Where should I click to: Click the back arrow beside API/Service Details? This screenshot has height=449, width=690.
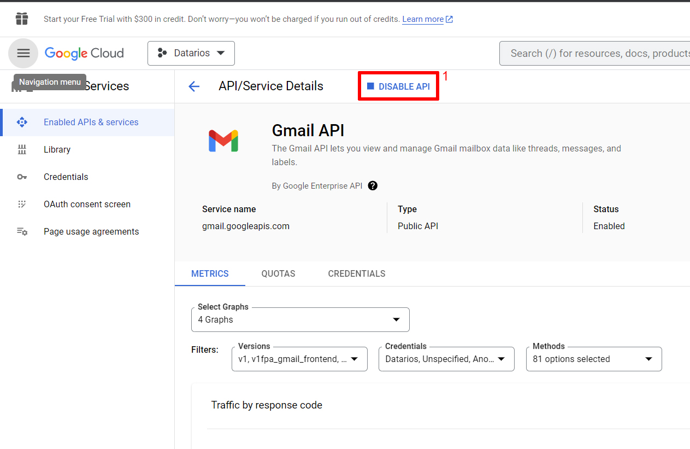(194, 86)
